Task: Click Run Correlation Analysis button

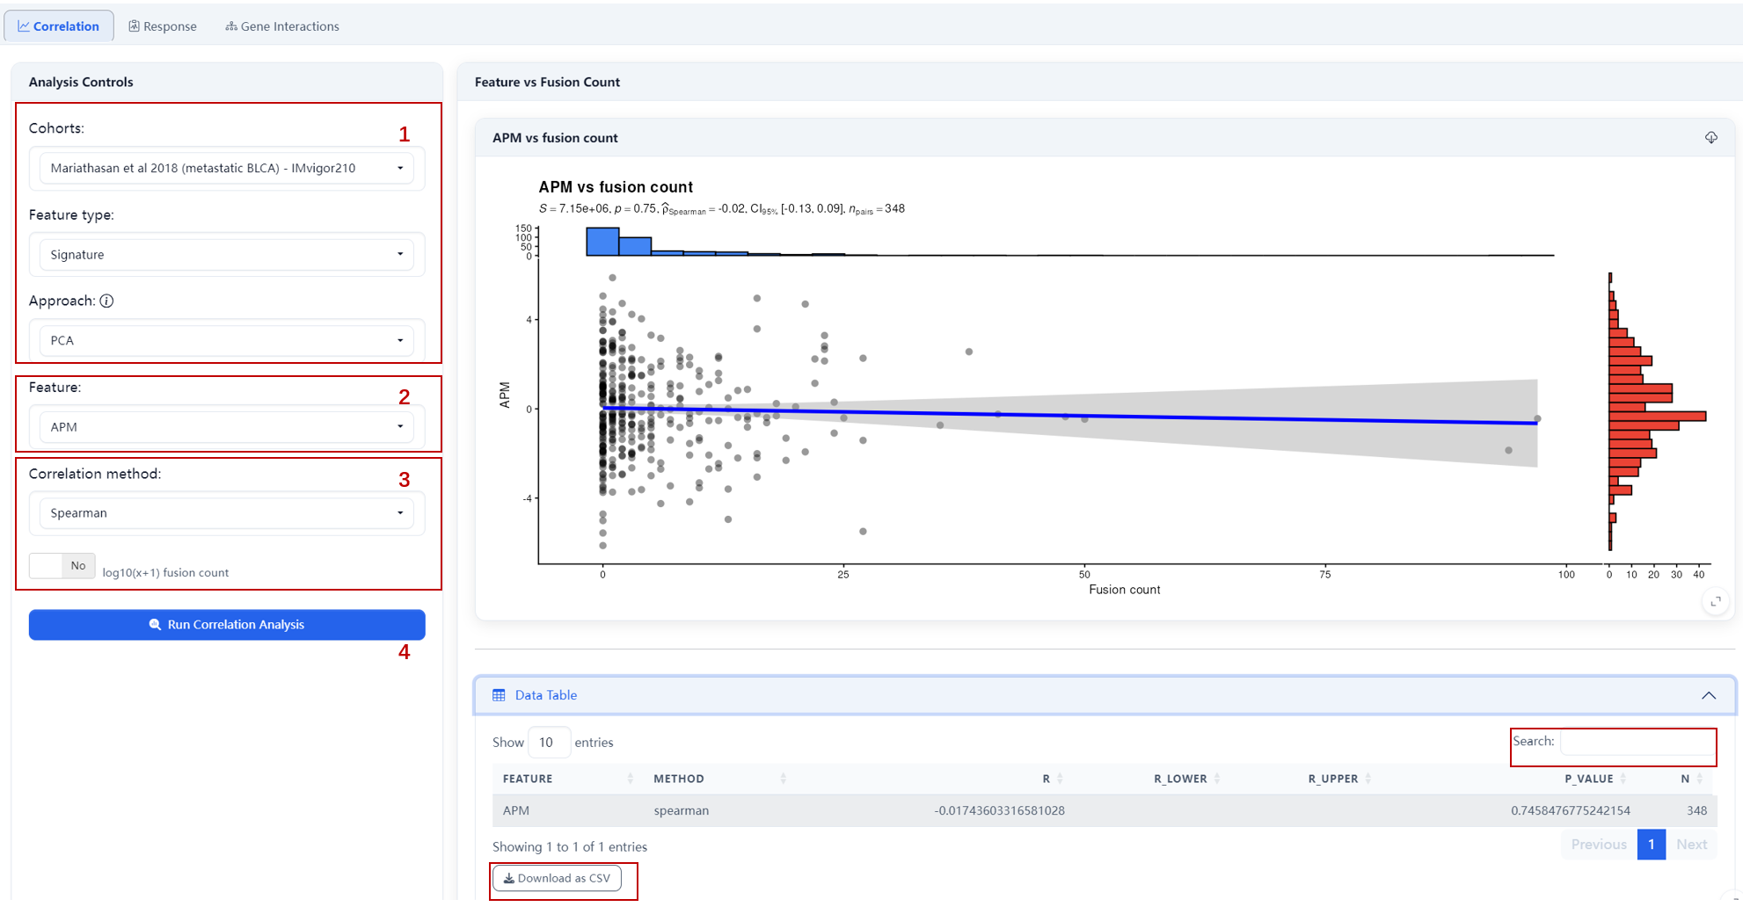Action: click(227, 625)
